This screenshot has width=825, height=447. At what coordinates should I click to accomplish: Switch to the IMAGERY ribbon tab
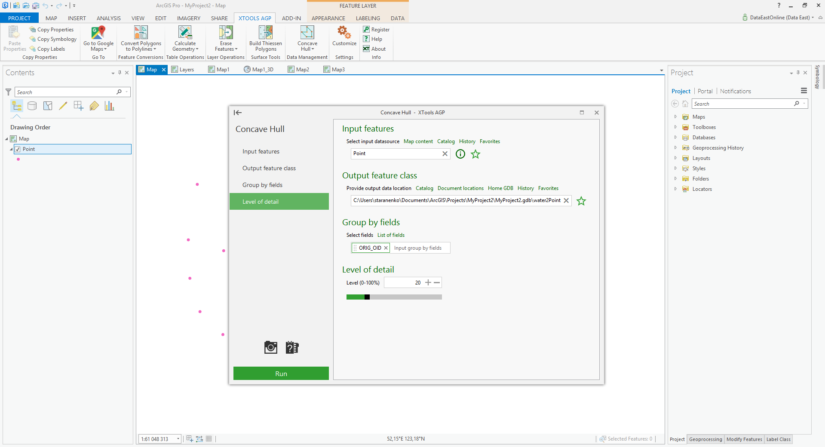[x=189, y=18]
